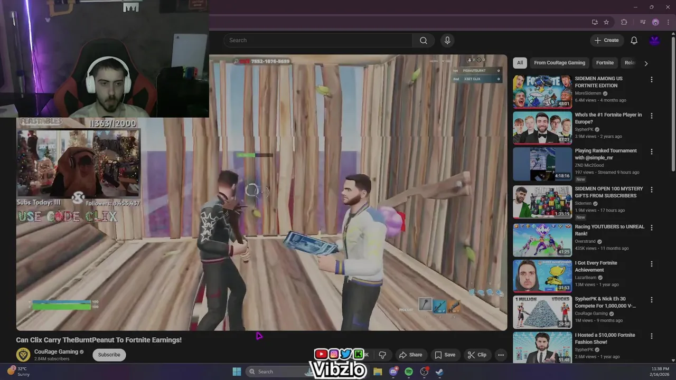Open SIDEMEN AMONG US FORTNITE EDITION thumbnail
The width and height of the screenshot is (676, 380).
(x=542, y=92)
